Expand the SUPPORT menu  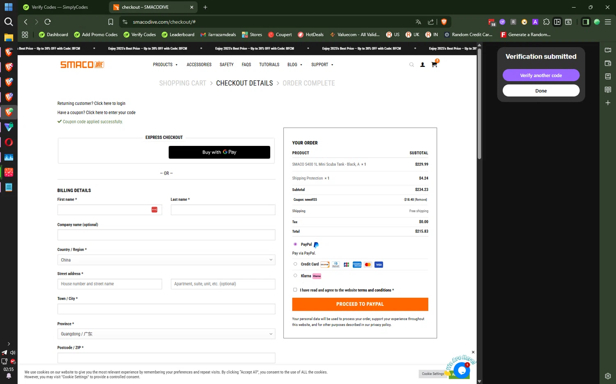[x=322, y=65]
